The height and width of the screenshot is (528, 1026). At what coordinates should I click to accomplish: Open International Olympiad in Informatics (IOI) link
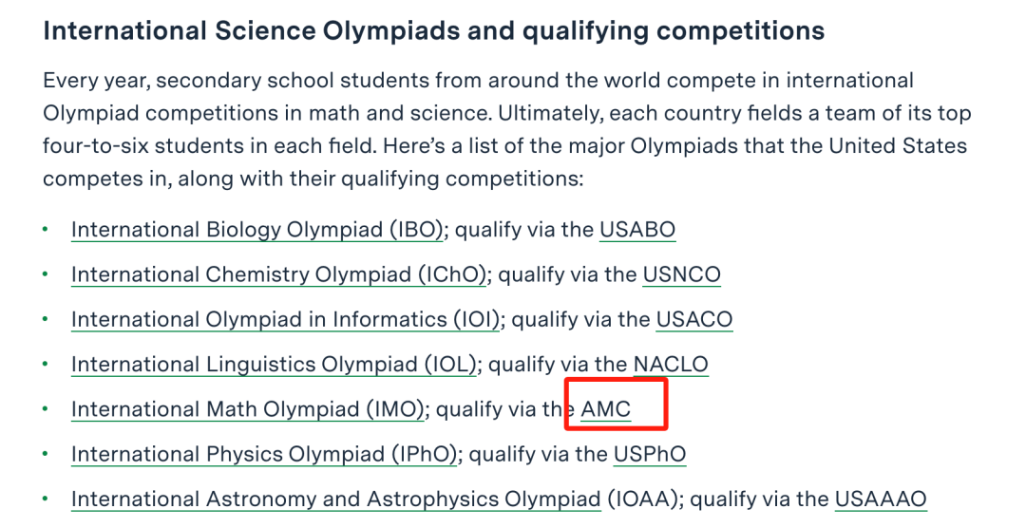pos(285,320)
